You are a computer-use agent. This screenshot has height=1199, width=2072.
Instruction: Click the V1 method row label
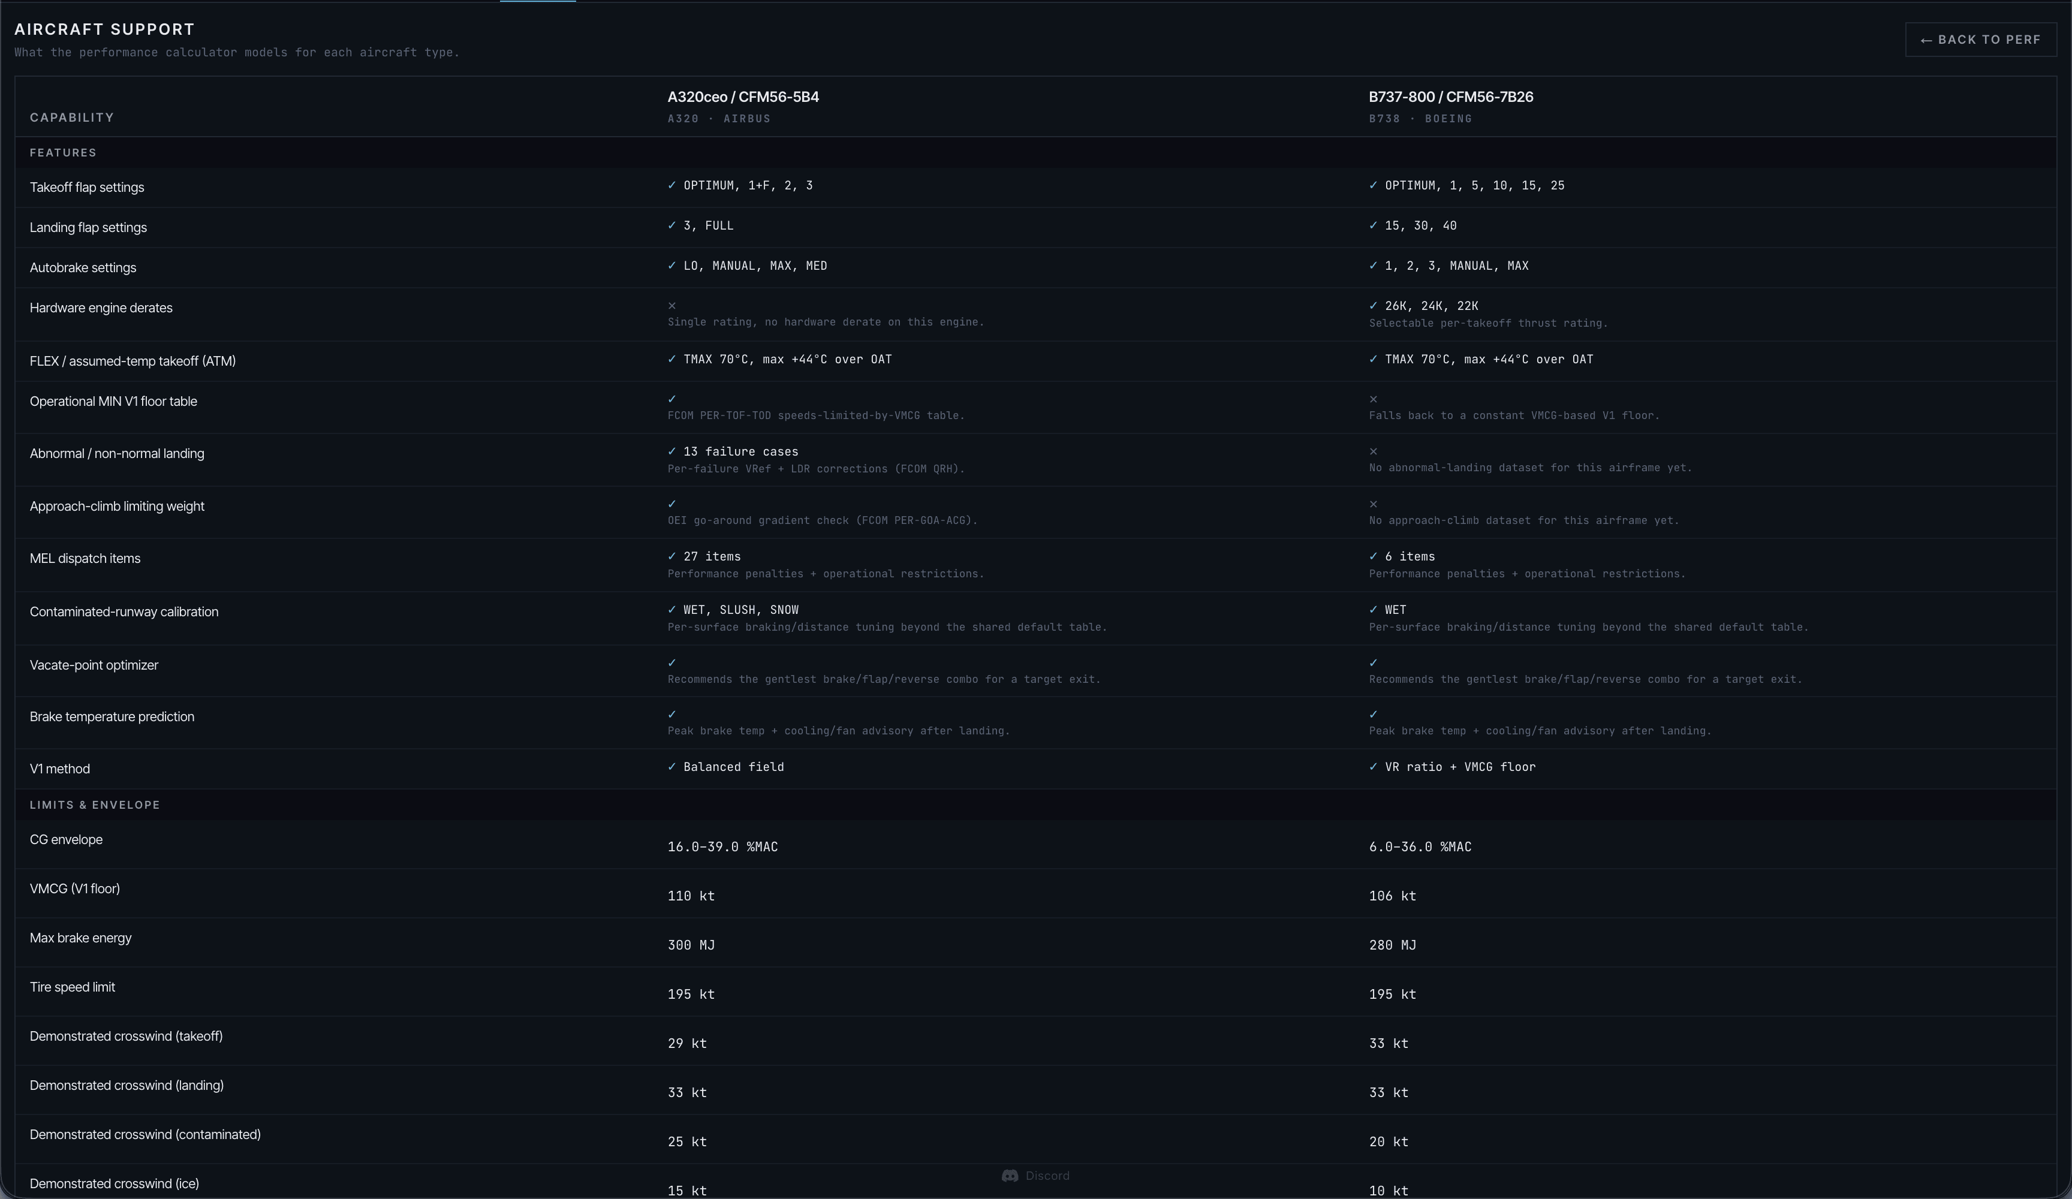(x=60, y=769)
